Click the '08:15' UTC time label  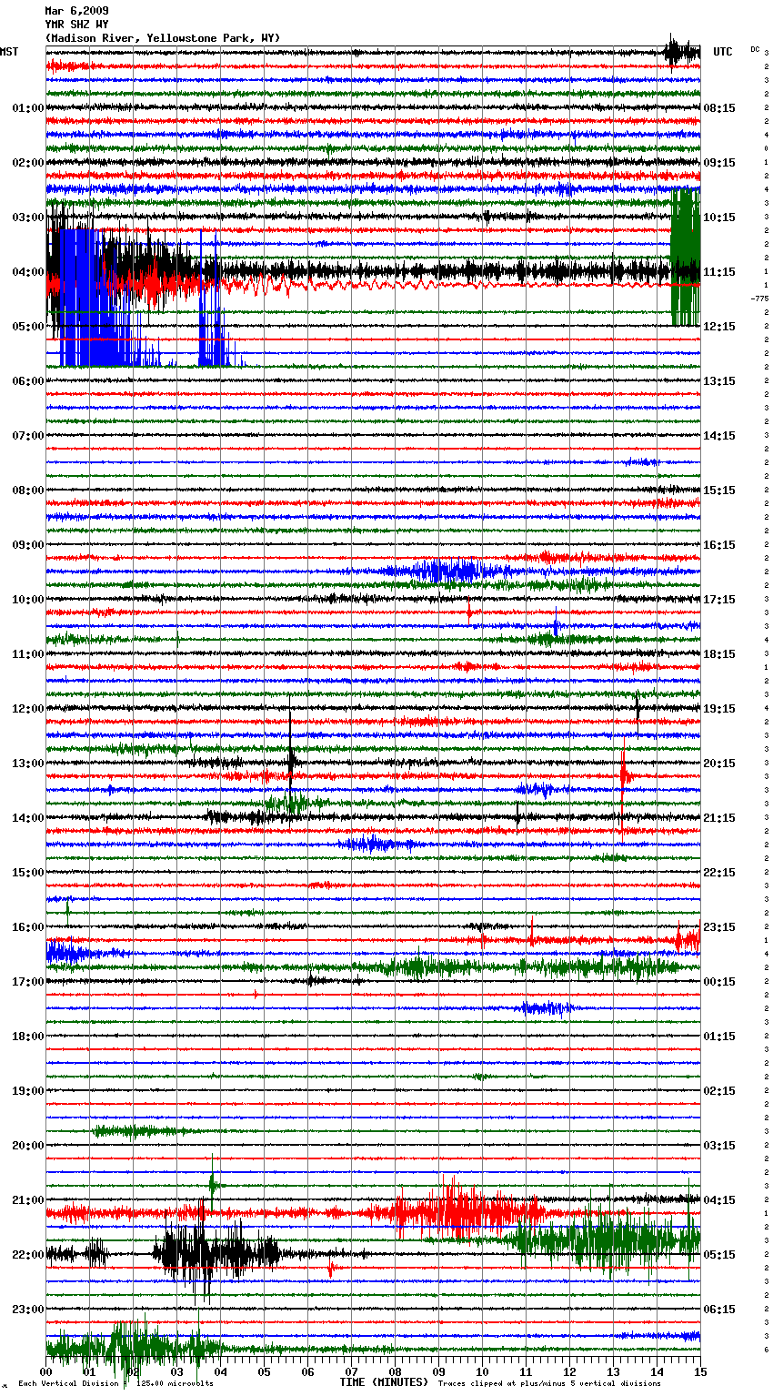[719, 108]
